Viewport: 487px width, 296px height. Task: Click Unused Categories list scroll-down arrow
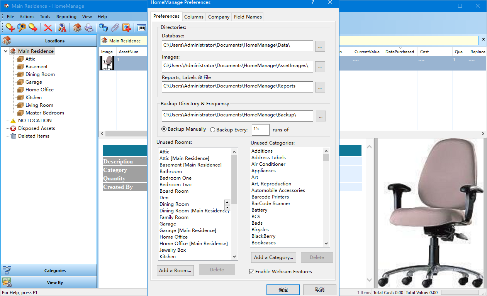pos(326,244)
